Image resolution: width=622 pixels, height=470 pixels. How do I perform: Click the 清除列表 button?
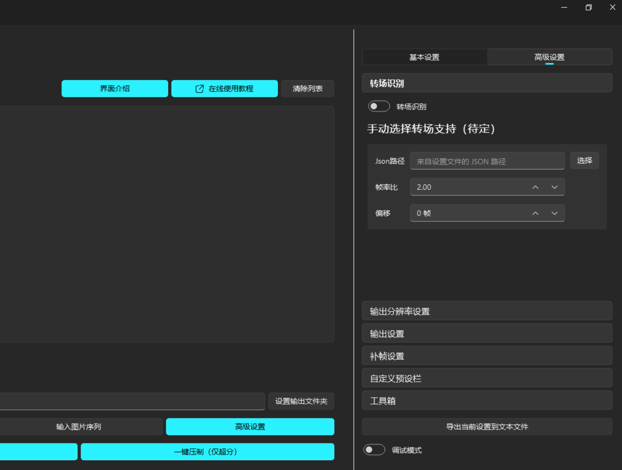pos(307,88)
